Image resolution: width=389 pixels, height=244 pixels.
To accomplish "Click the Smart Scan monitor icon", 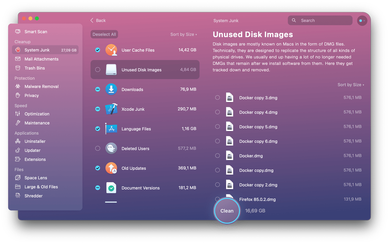I will [x=18, y=32].
